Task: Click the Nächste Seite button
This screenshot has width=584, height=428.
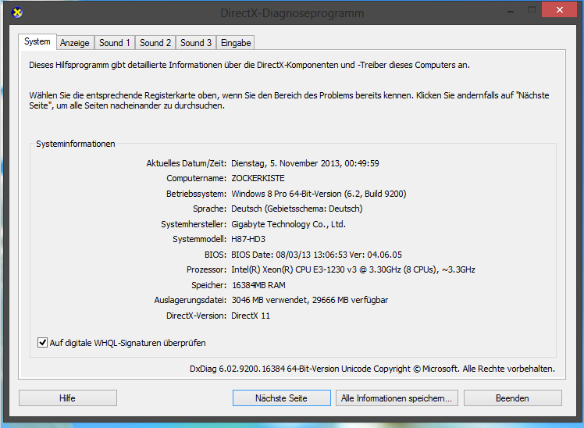Action: click(282, 398)
